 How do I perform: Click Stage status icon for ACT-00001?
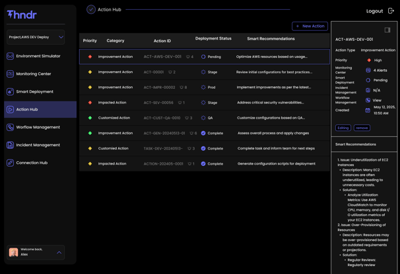pyautogui.click(x=203, y=72)
